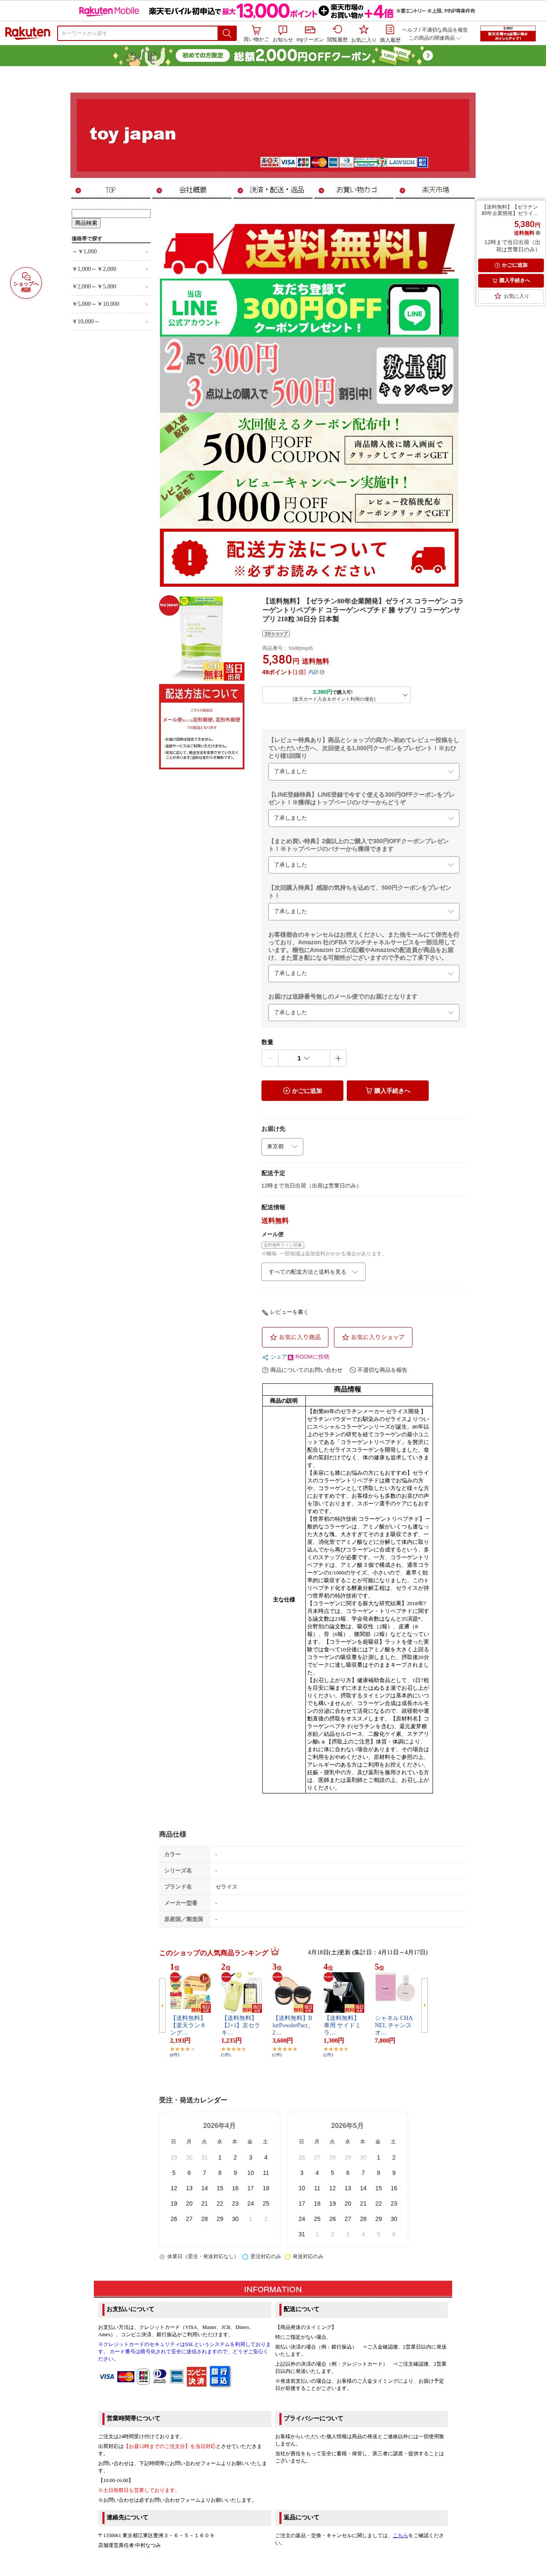Image resolution: width=546 pixels, height=2576 pixels.
Task: Click ROOMに投稿 link
Action: pyautogui.click(x=309, y=1357)
